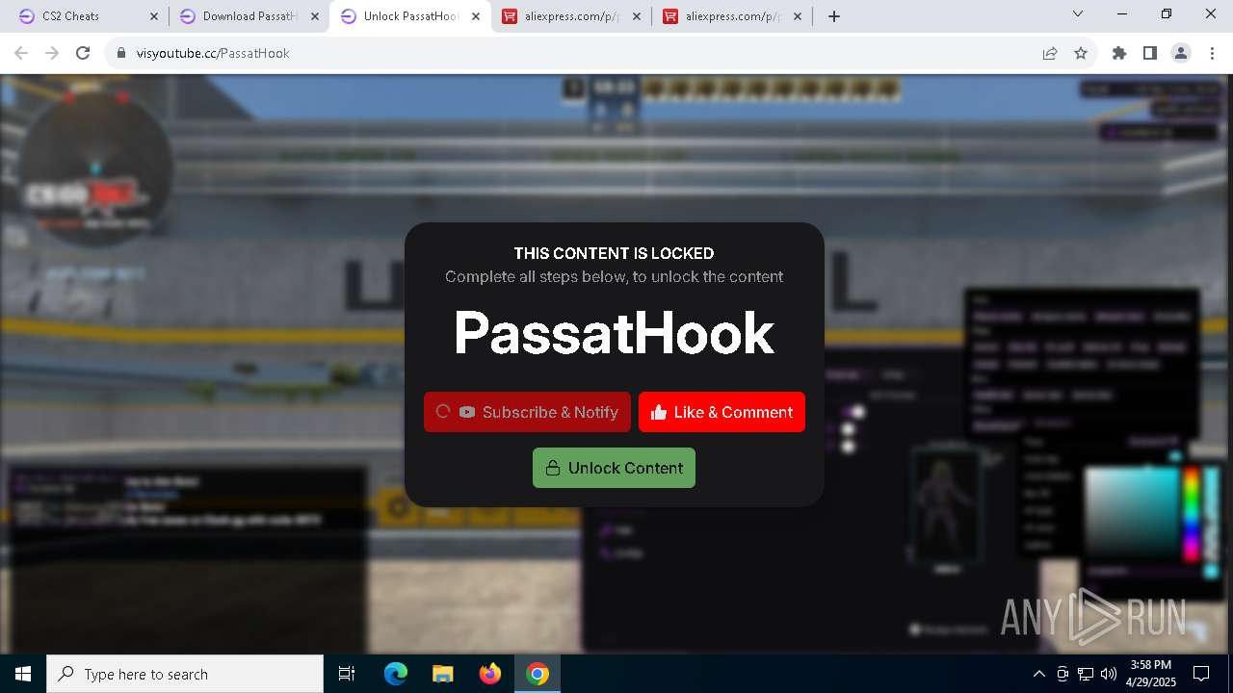Close the first aliexpress.com tab
The width and height of the screenshot is (1233, 693).
pyautogui.click(x=637, y=16)
